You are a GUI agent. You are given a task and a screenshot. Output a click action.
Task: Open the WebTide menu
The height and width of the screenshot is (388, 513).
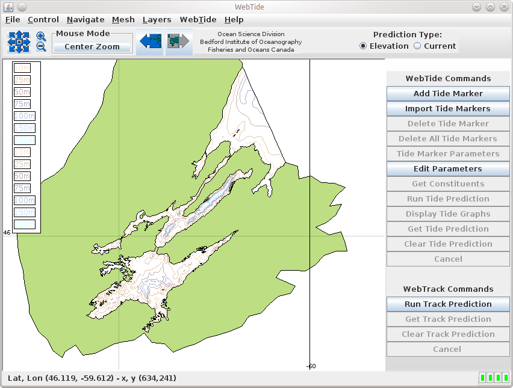coord(197,20)
